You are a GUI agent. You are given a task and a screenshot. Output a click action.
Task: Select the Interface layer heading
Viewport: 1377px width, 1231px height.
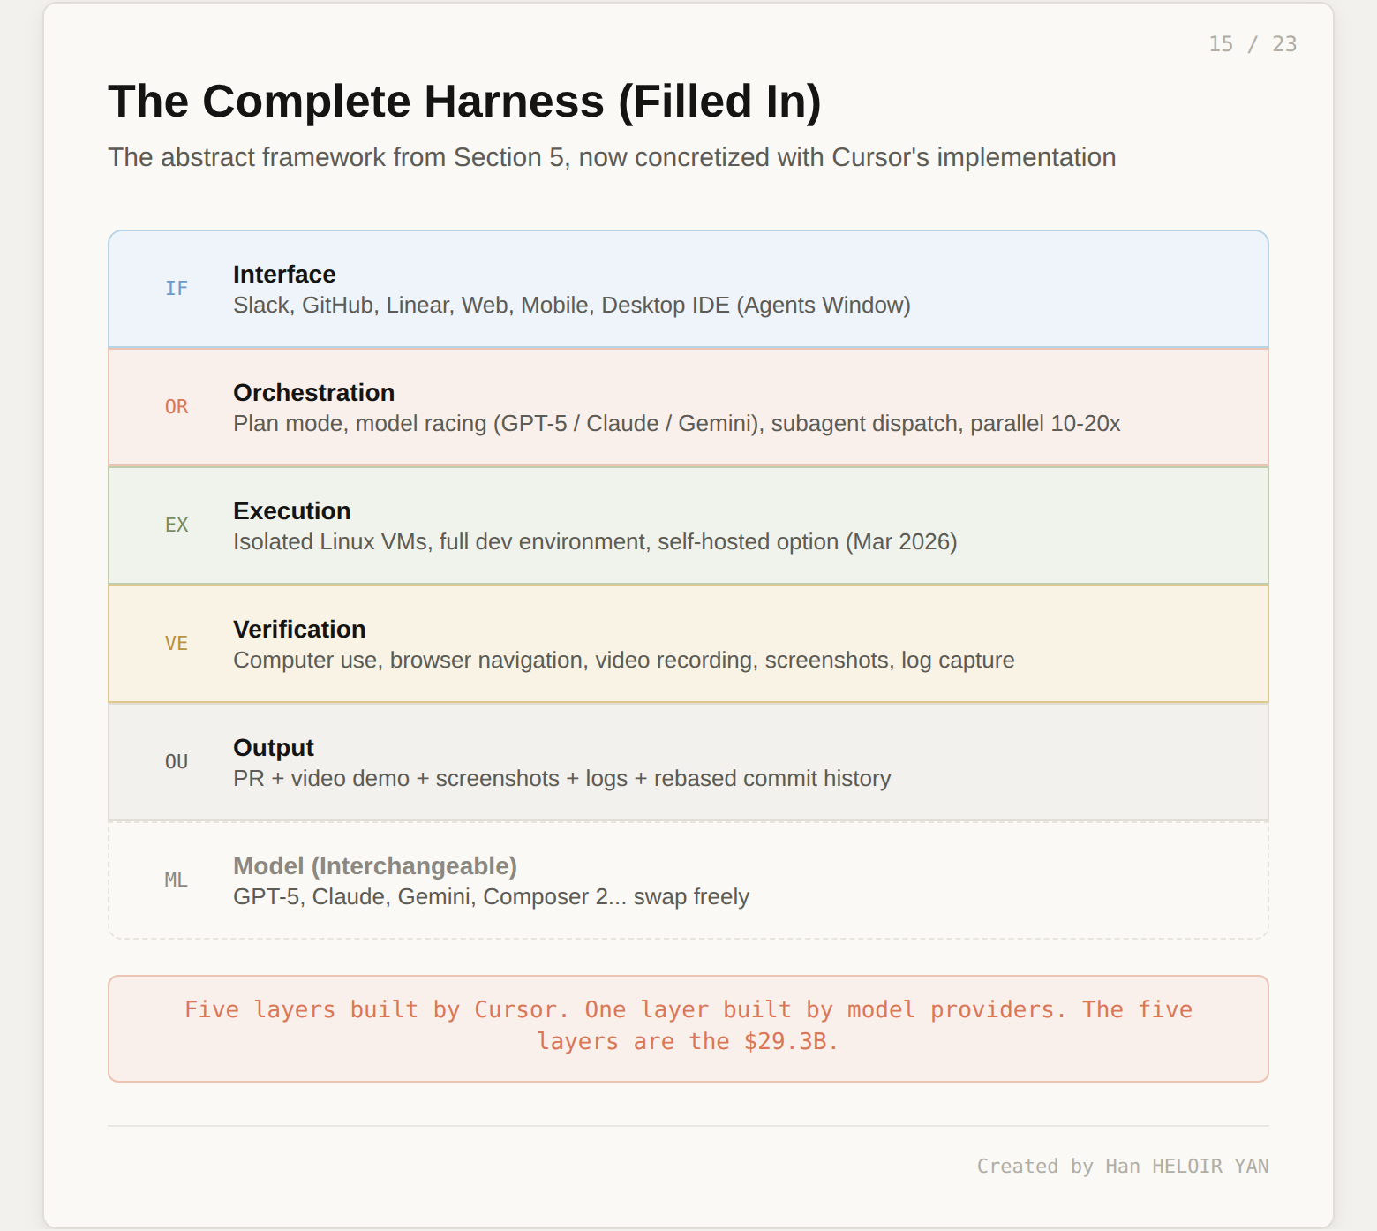284,275
